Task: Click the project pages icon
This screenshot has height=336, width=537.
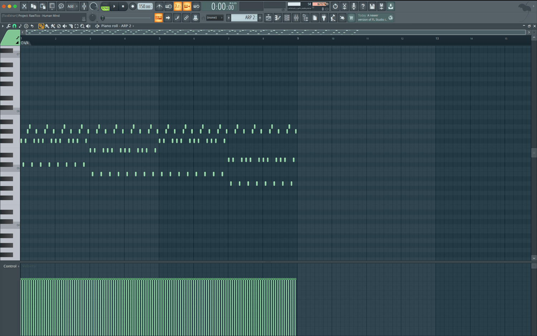Action: (315, 18)
